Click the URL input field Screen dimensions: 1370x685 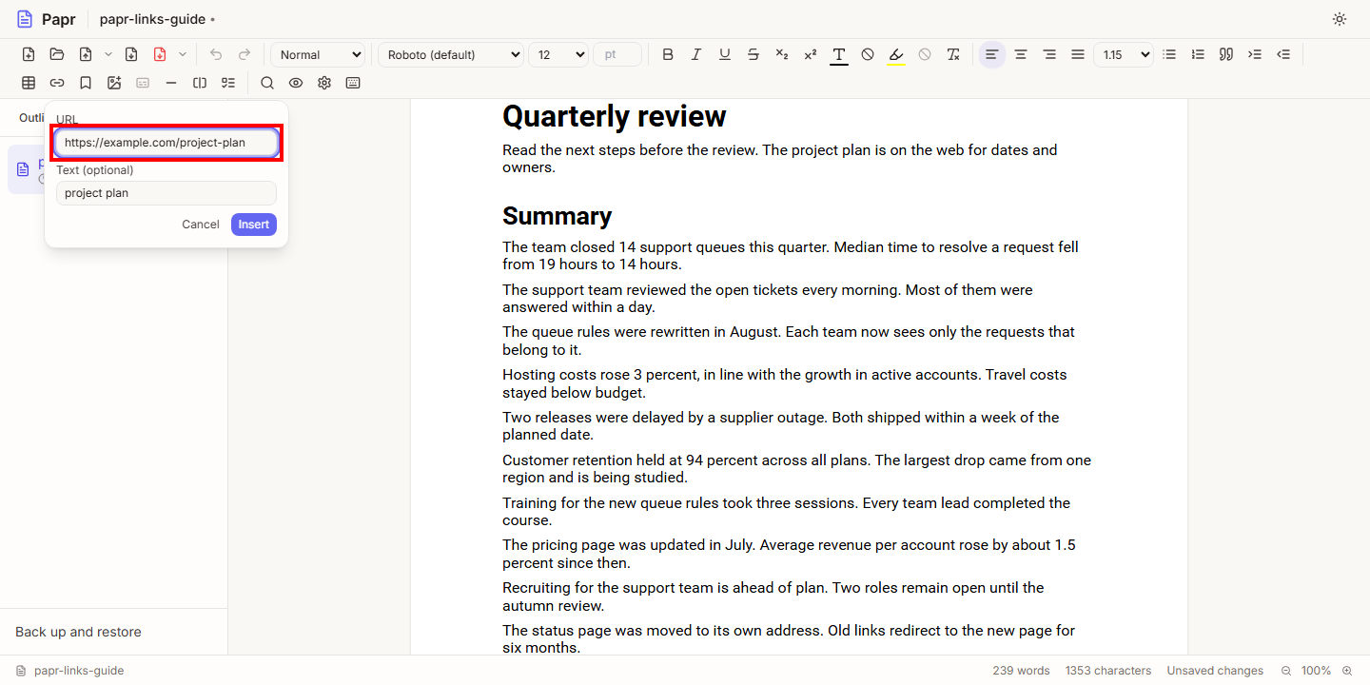click(x=166, y=143)
